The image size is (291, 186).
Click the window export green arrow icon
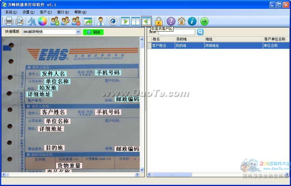coord(88,21)
